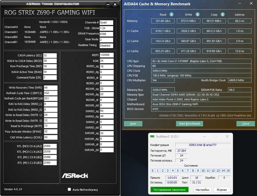Click the FSB : DRAM field showing 1:24

click(106, 28)
